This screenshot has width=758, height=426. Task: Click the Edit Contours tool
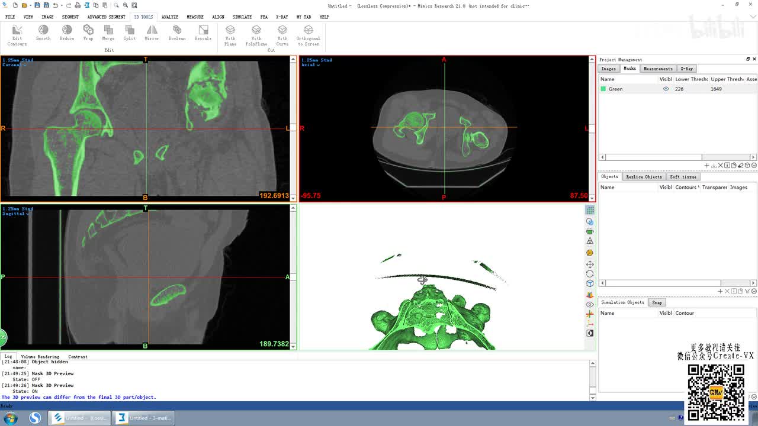(17, 35)
